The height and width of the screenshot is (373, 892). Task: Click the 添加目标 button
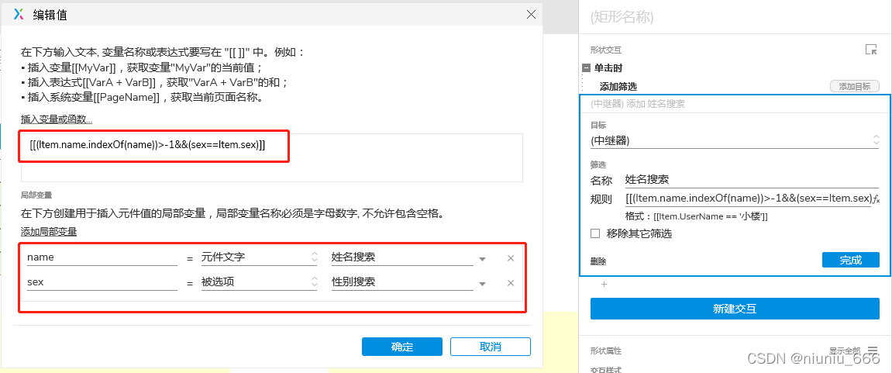tap(855, 87)
